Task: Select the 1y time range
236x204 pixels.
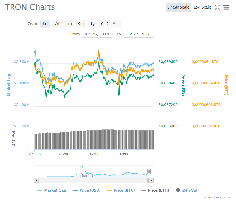Action: pyautogui.click(x=92, y=23)
